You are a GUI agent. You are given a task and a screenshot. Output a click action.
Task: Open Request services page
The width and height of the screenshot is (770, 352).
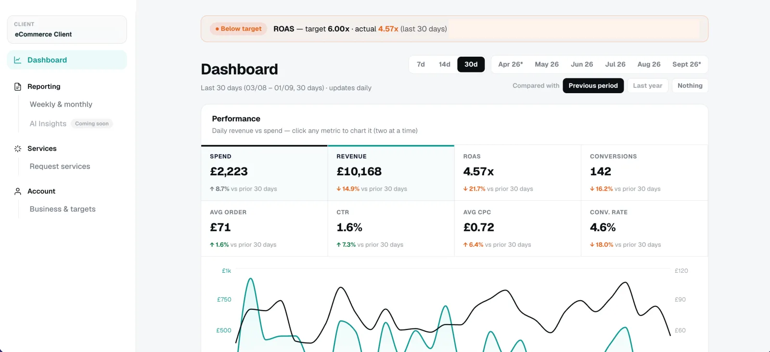point(60,166)
